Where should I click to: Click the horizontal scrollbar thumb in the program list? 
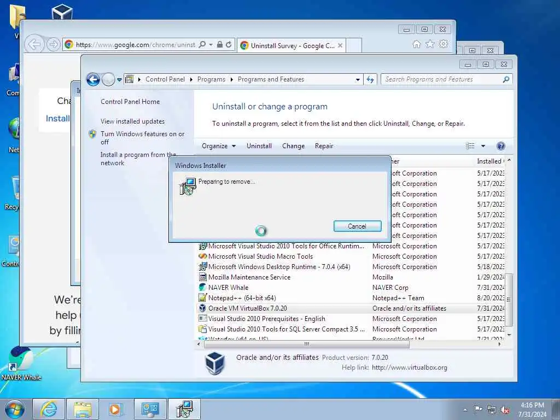306,344
